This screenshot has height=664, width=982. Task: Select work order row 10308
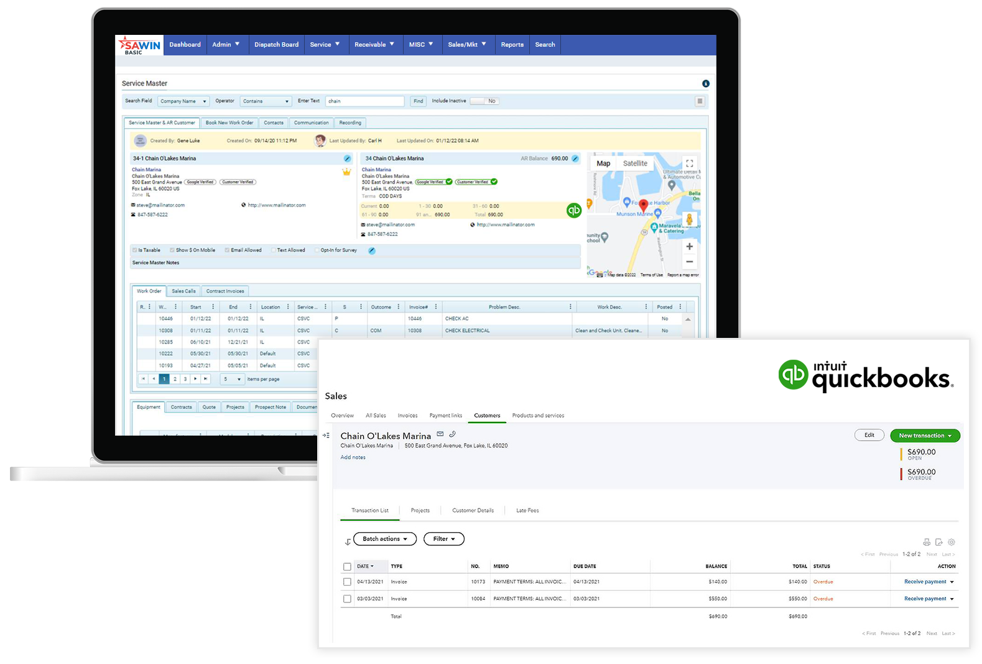pyautogui.click(x=410, y=330)
